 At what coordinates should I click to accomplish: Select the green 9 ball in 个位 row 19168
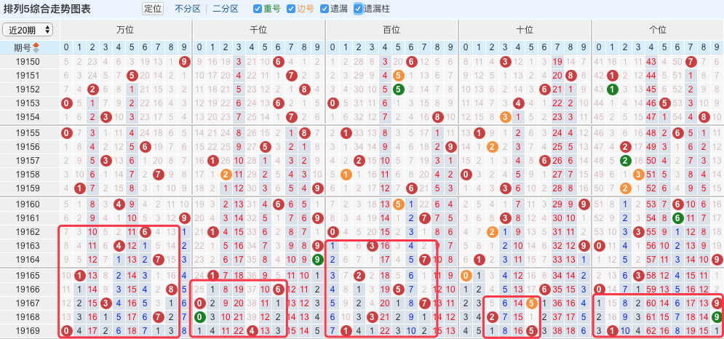click(717, 317)
